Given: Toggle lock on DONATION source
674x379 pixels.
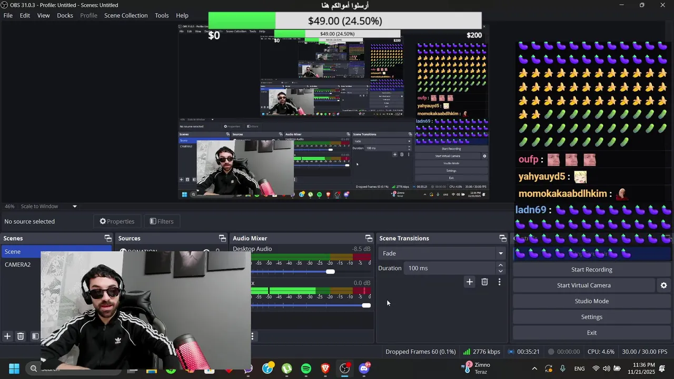Looking at the screenshot, I should point(217,252).
